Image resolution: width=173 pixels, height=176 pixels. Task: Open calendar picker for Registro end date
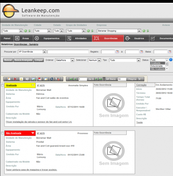click(x=141, y=52)
